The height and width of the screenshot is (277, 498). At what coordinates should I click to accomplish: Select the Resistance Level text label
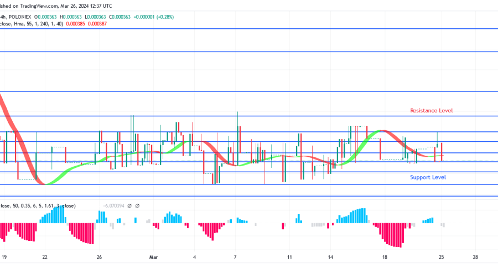[431, 111]
